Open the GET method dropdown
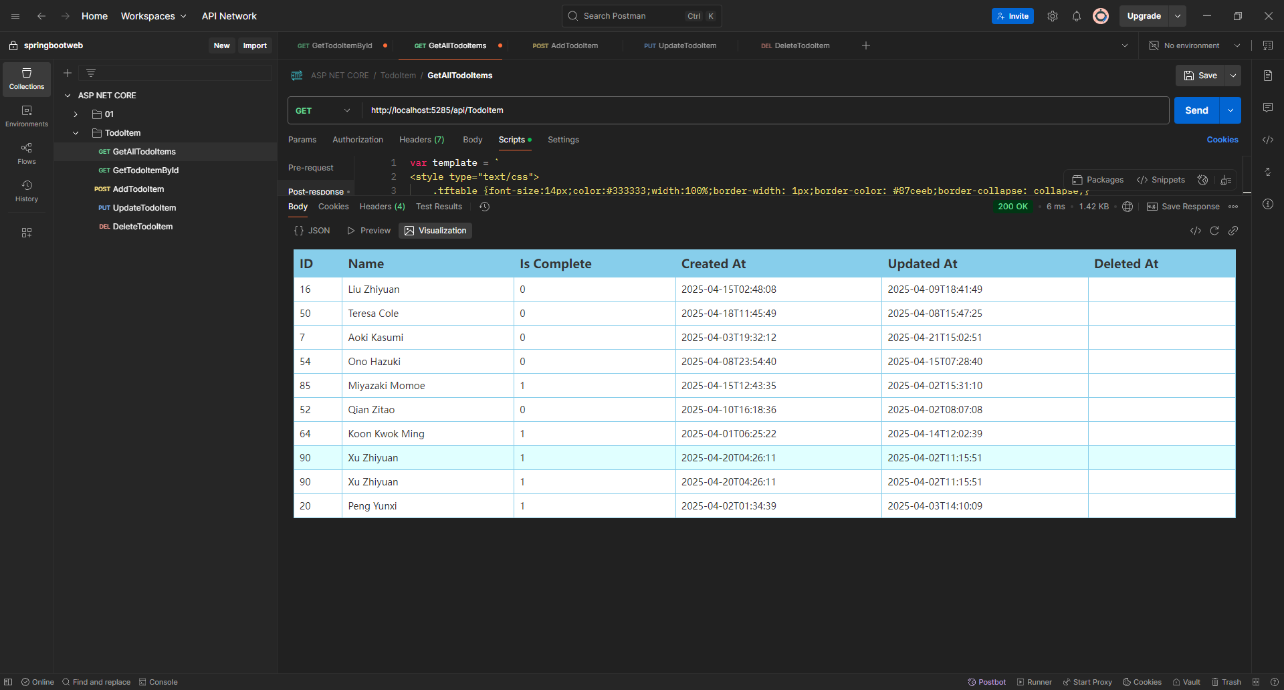The image size is (1284, 690). [x=323, y=110]
